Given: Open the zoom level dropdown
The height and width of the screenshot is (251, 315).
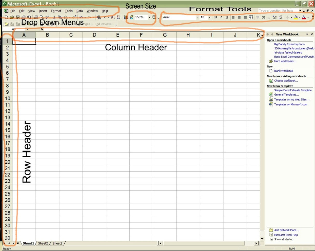Looking at the screenshot, I should coord(150,17).
